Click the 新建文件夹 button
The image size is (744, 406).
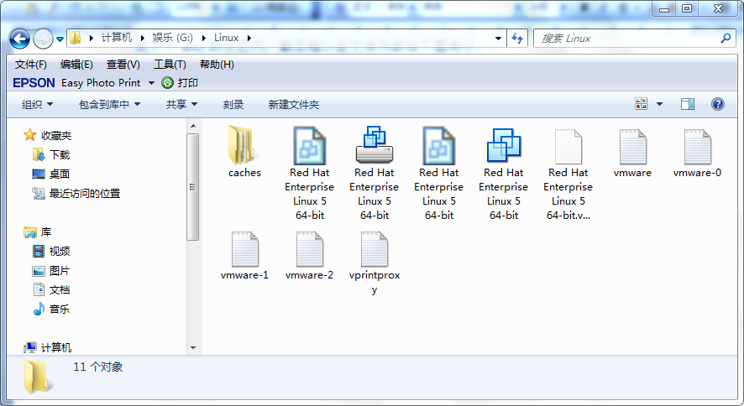(294, 105)
